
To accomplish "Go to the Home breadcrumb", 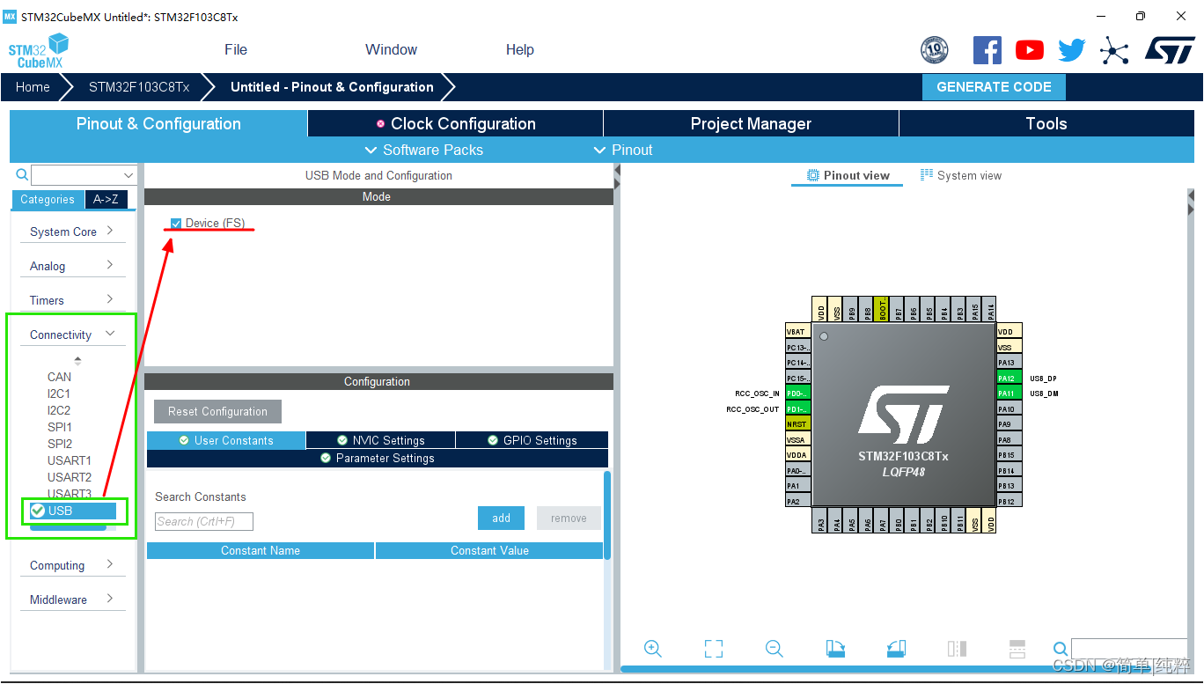I will tap(33, 87).
